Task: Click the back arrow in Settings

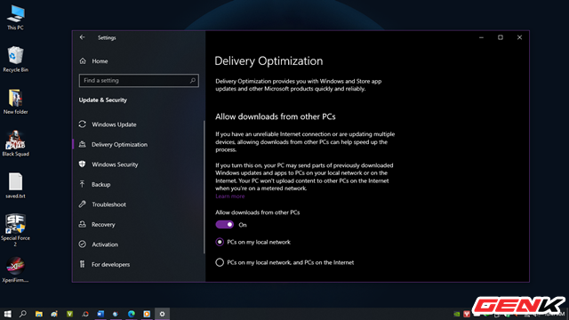Action: (83, 37)
